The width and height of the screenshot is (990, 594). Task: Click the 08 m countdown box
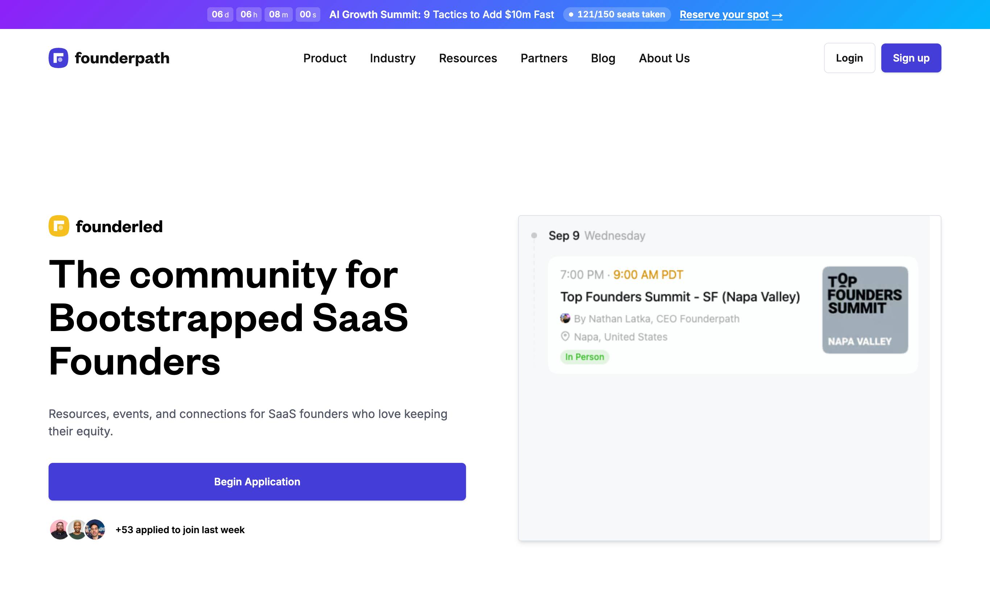coord(278,14)
